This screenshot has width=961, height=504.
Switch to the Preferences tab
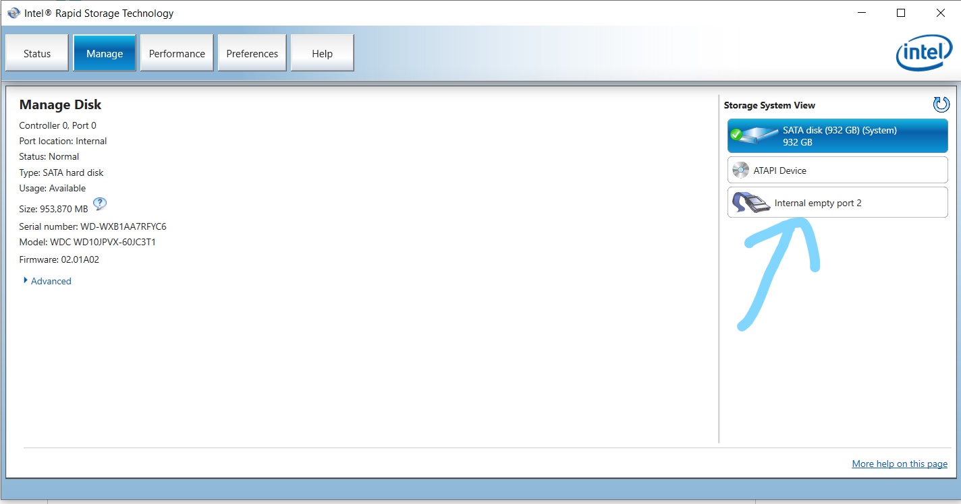pos(251,53)
